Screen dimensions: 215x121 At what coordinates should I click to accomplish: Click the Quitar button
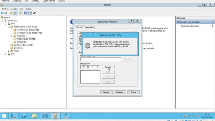(108, 72)
